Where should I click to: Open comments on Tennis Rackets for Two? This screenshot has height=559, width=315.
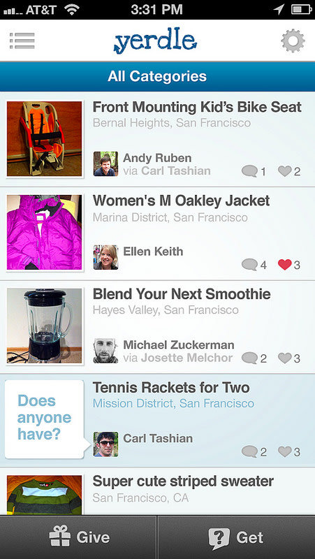[249, 452]
